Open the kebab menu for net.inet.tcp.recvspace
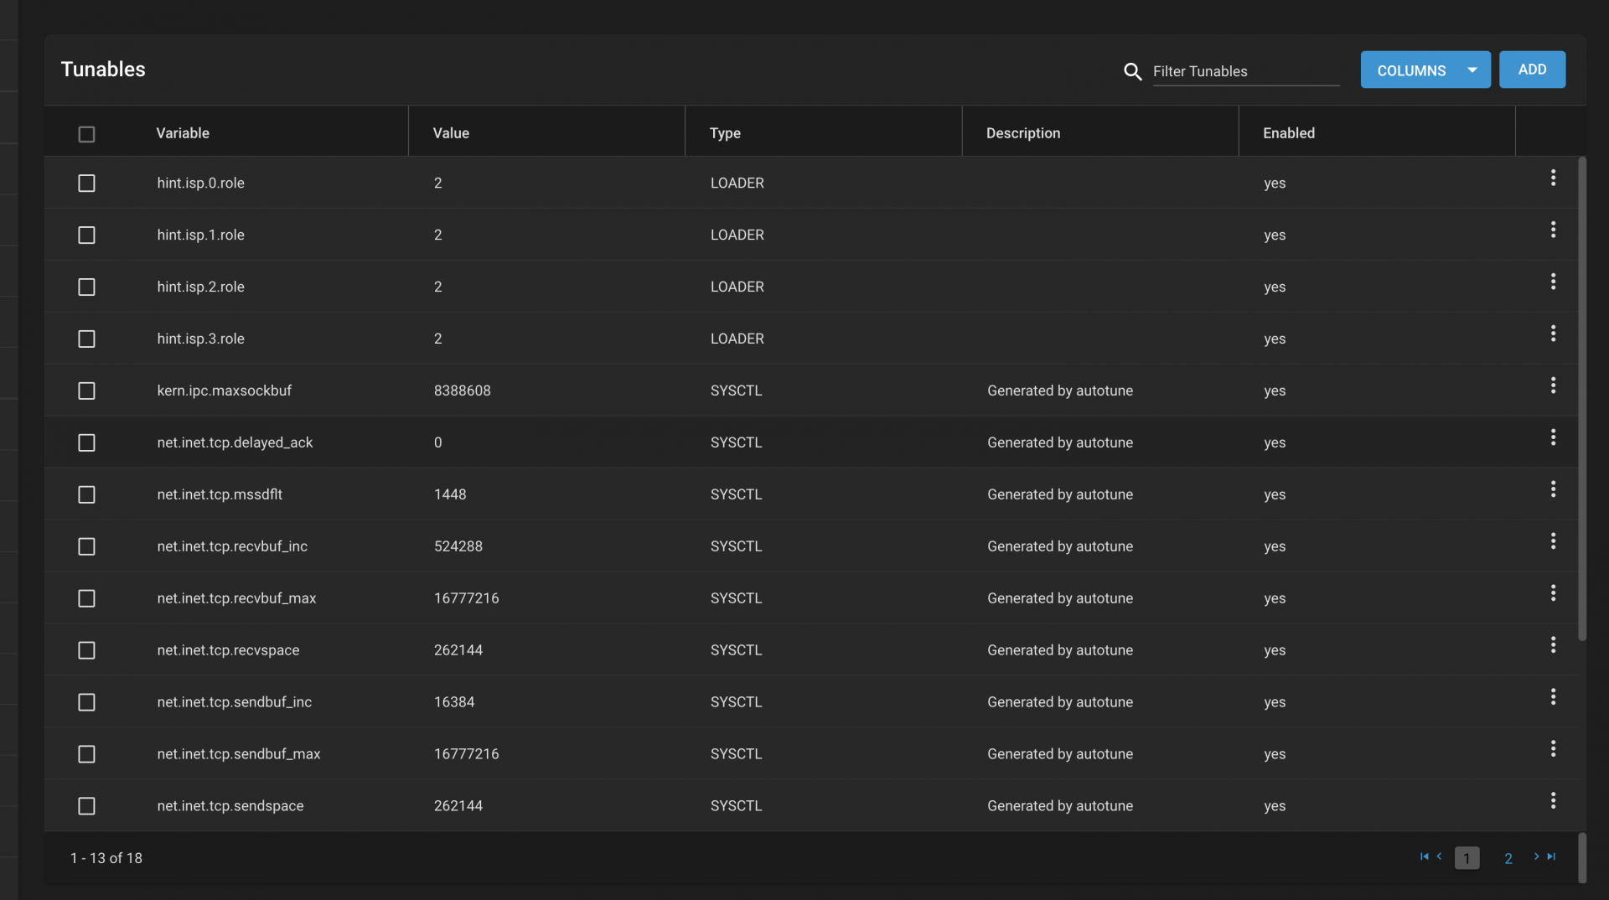 click(x=1552, y=645)
